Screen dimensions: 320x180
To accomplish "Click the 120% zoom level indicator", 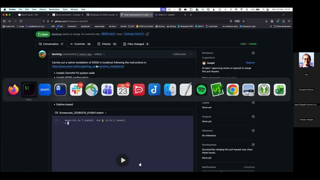I will pyautogui.click(x=237, y=21).
